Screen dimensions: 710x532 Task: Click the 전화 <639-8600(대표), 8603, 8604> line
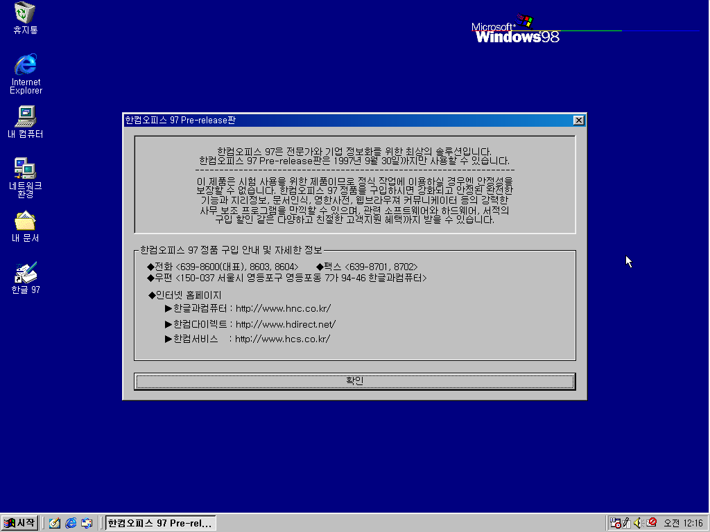(223, 267)
